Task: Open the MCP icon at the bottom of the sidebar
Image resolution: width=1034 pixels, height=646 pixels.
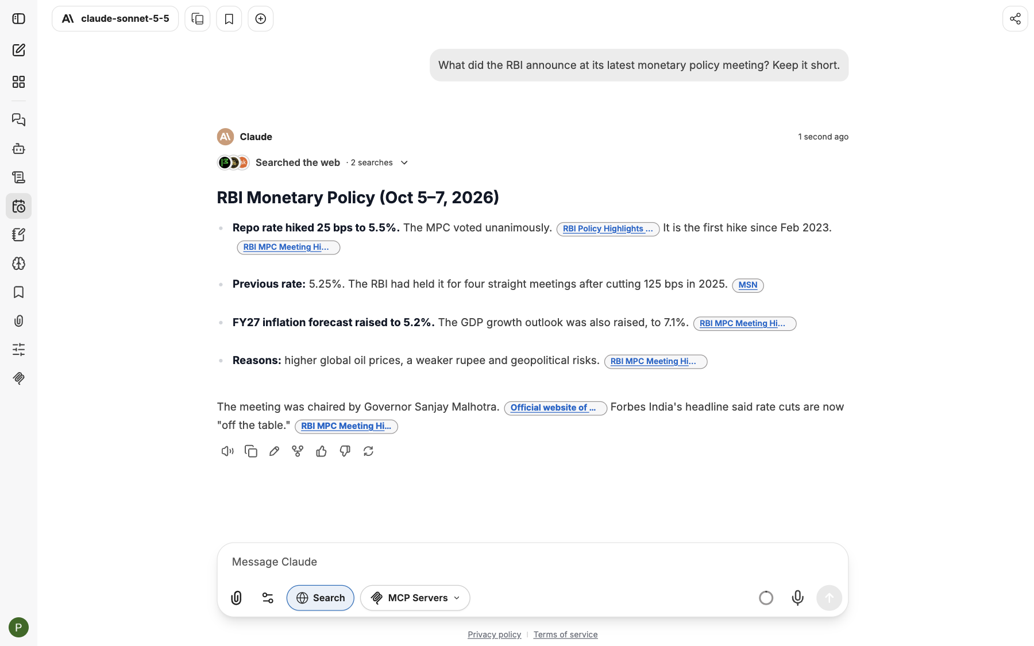Action: (x=18, y=378)
